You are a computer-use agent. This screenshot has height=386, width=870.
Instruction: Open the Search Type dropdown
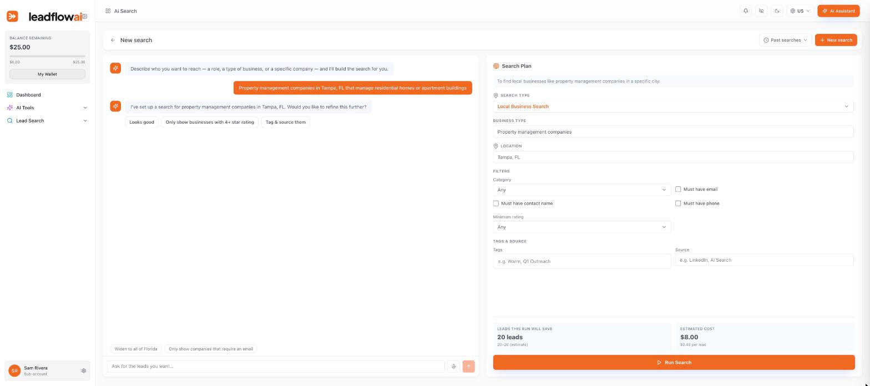[673, 106]
